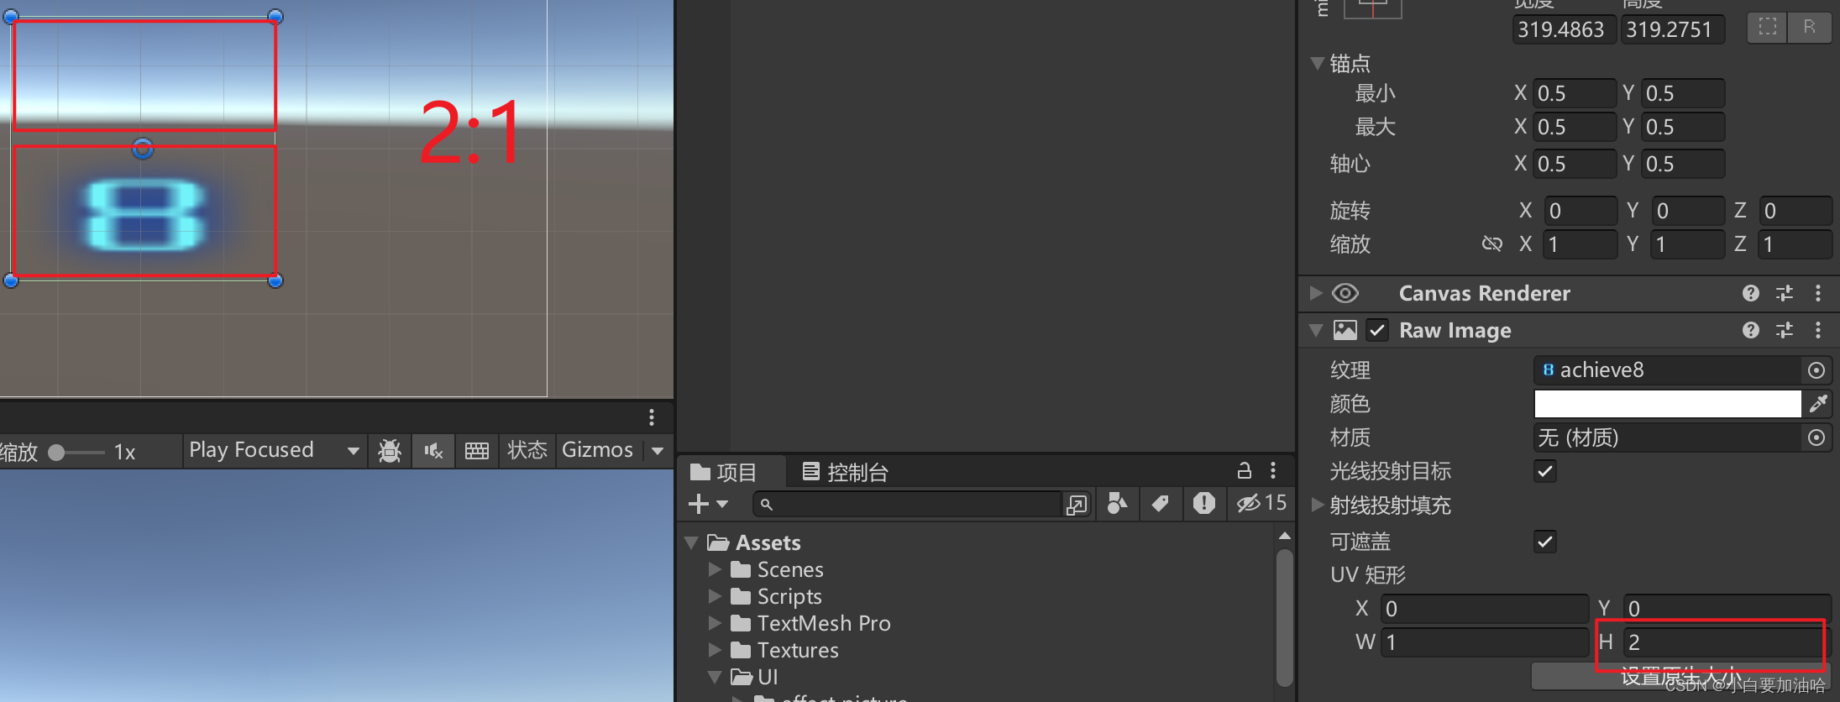
Task: Collapse the Raw Image component
Action: click(1316, 330)
